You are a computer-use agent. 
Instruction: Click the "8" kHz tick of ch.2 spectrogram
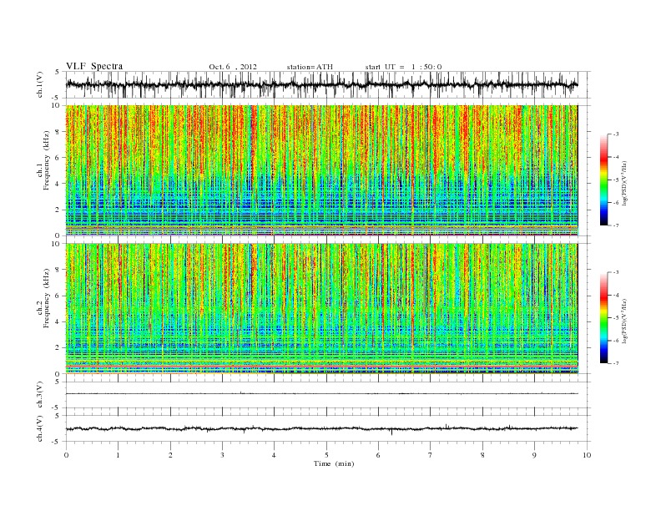click(x=58, y=270)
